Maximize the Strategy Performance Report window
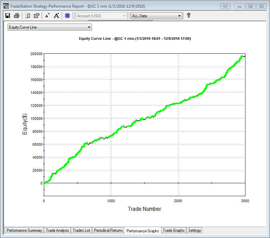The image size is (270, 238). [251, 6]
